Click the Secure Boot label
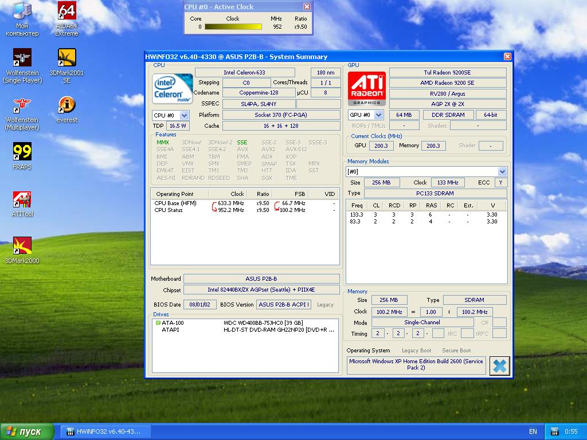The width and height of the screenshot is (587, 440). 456,351
